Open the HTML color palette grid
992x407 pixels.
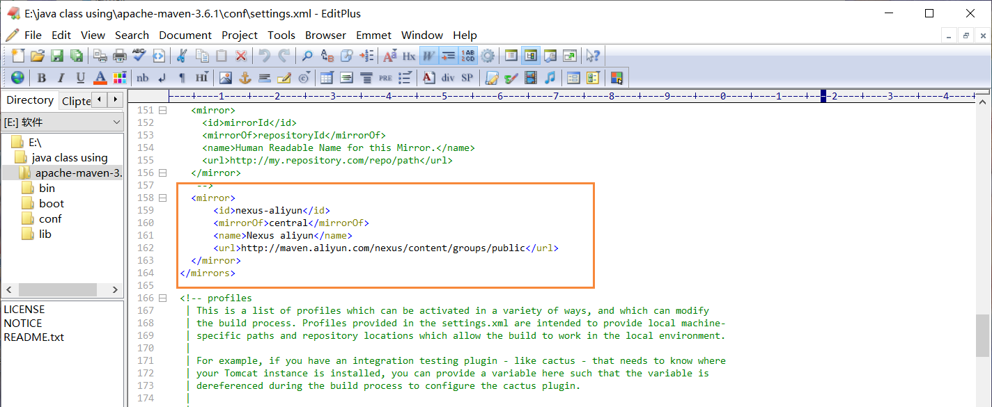coord(120,77)
